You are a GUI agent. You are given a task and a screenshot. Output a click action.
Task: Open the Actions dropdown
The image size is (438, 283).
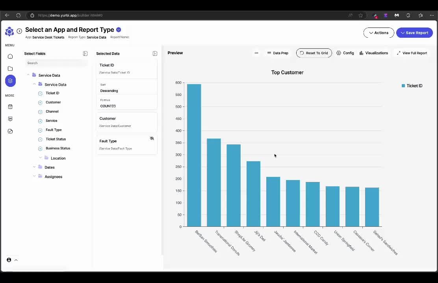point(379,33)
